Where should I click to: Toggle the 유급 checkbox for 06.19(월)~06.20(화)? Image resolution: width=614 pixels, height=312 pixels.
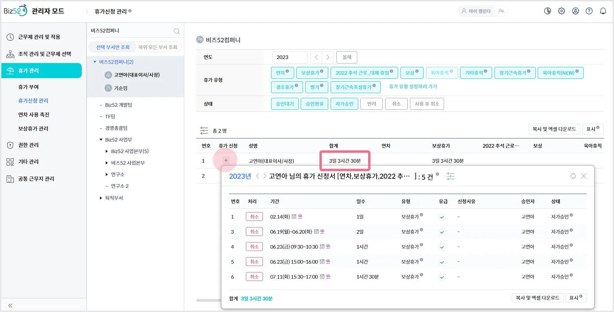coord(442,232)
